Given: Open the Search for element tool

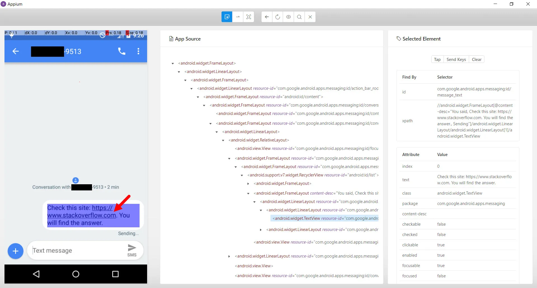Looking at the screenshot, I should (299, 17).
